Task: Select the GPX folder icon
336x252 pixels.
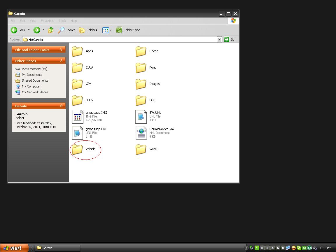Action: [x=77, y=84]
